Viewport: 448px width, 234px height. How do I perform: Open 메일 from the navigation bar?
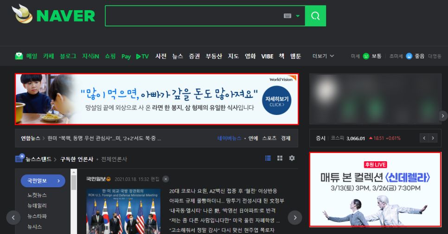[x=32, y=56]
